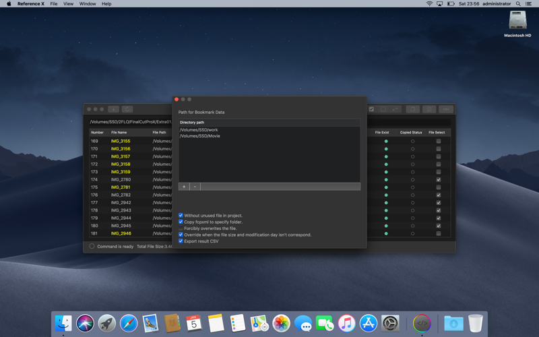Viewport: 539px width, 337px height.
Task: Click the Wi-Fi status icon
Action: 429,4
